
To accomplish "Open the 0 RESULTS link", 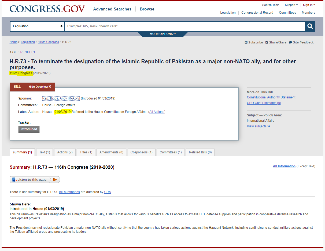I will pyautogui.click(x=26, y=52).
